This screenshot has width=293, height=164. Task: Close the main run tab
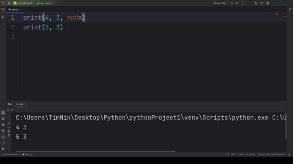(x=26, y=104)
